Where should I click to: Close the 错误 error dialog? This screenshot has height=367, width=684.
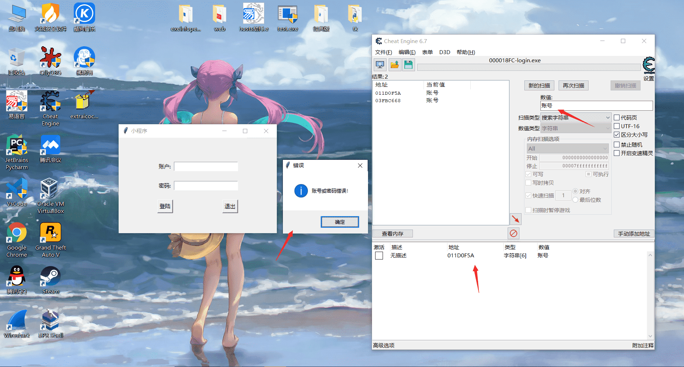tap(360, 166)
